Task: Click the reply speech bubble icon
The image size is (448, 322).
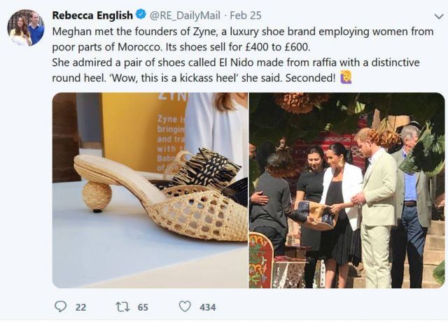Action: [x=61, y=307]
